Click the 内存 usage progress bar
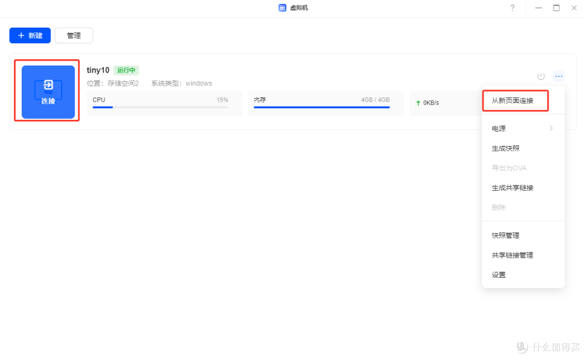Image resolution: width=585 pixels, height=359 pixels. coord(322,107)
